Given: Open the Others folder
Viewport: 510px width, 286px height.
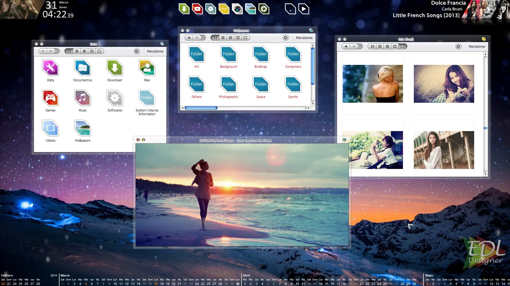Looking at the screenshot, I should (197, 84).
